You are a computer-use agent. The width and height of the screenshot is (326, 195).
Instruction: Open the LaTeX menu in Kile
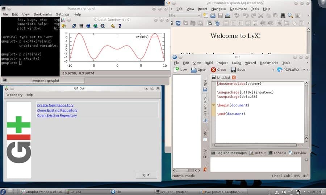tap(237, 63)
